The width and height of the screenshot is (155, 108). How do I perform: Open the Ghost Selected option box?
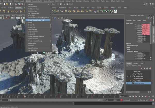pyautogui.click(x=50, y=30)
